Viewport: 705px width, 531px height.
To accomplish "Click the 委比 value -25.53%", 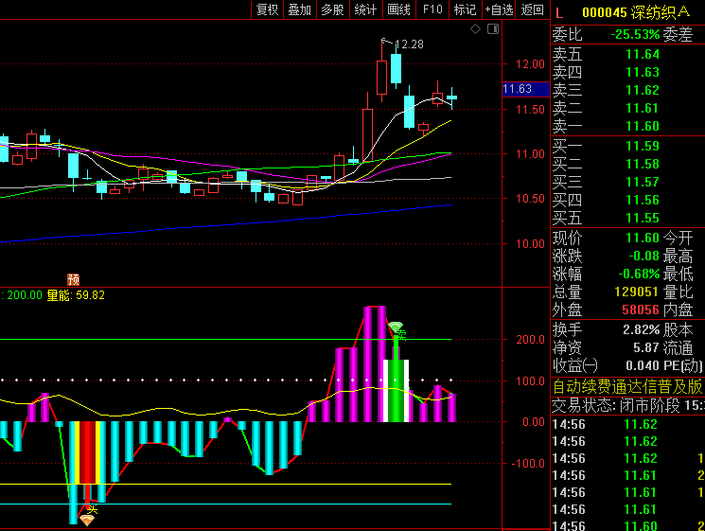I will point(635,34).
